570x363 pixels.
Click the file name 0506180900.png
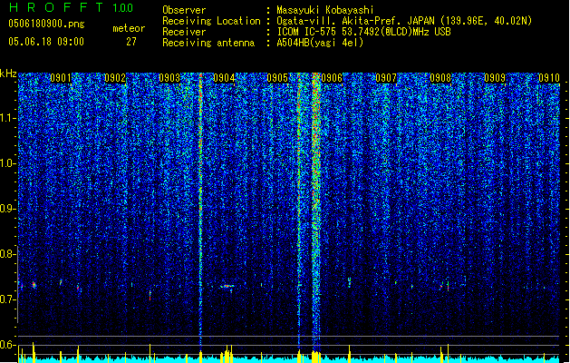tap(46, 24)
